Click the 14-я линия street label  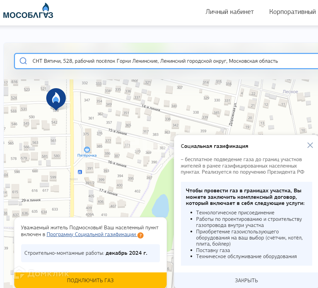tap(151, 108)
